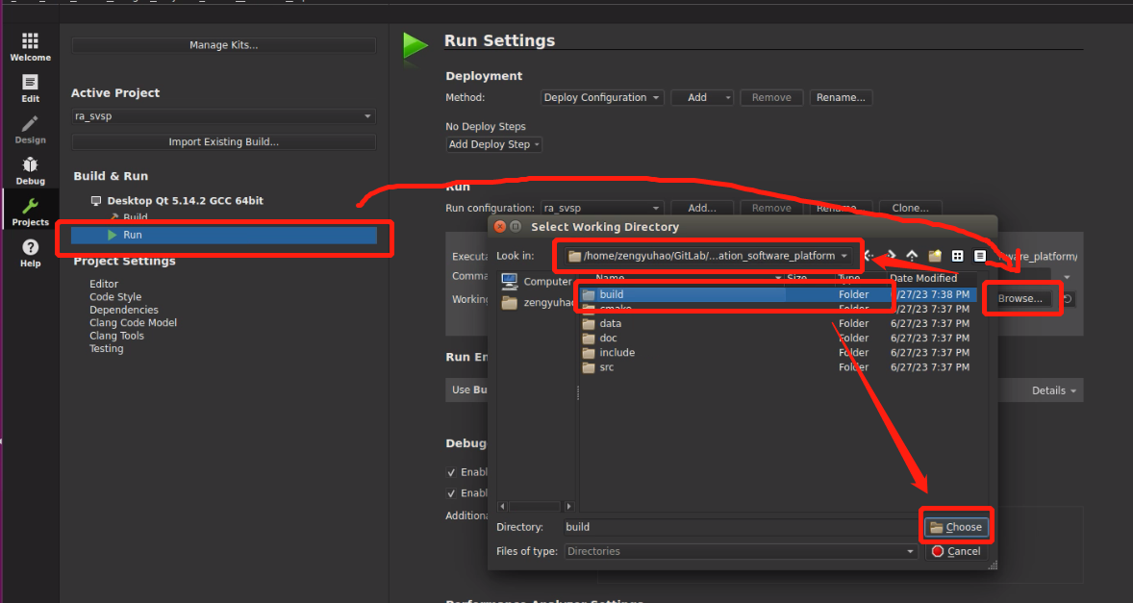Cancel the Select Working Directory dialog

point(956,551)
